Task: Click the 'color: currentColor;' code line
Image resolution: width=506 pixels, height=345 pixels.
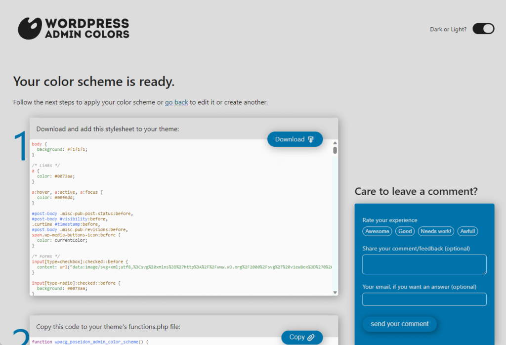Action: click(62, 240)
